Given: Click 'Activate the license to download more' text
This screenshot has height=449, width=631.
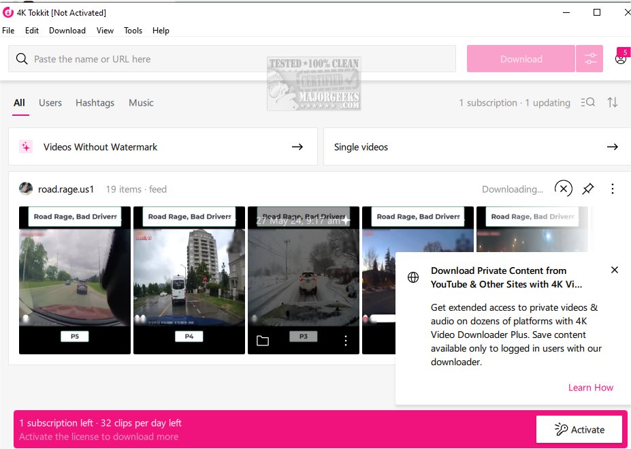Looking at the screenshot, I should coord(99,437).
